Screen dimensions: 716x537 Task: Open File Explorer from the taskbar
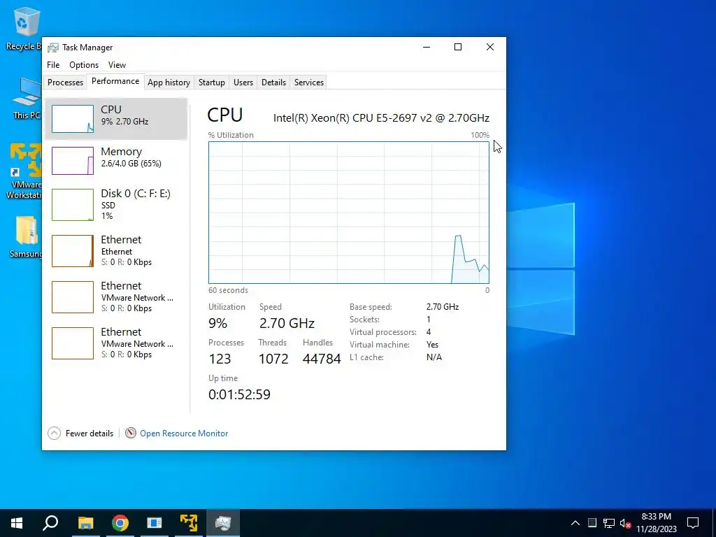[85, 523]
